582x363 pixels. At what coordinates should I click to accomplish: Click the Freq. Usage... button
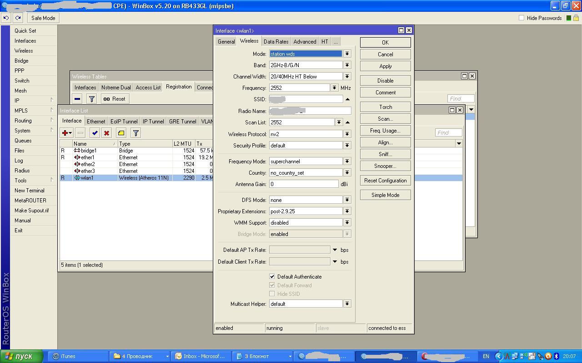385,131
